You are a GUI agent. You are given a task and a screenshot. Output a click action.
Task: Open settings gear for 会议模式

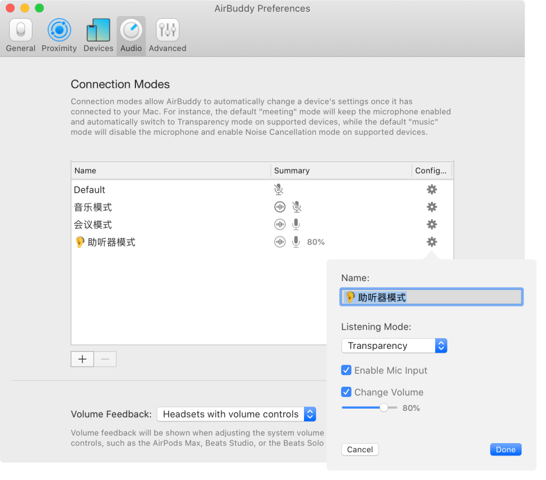(431, 224)
